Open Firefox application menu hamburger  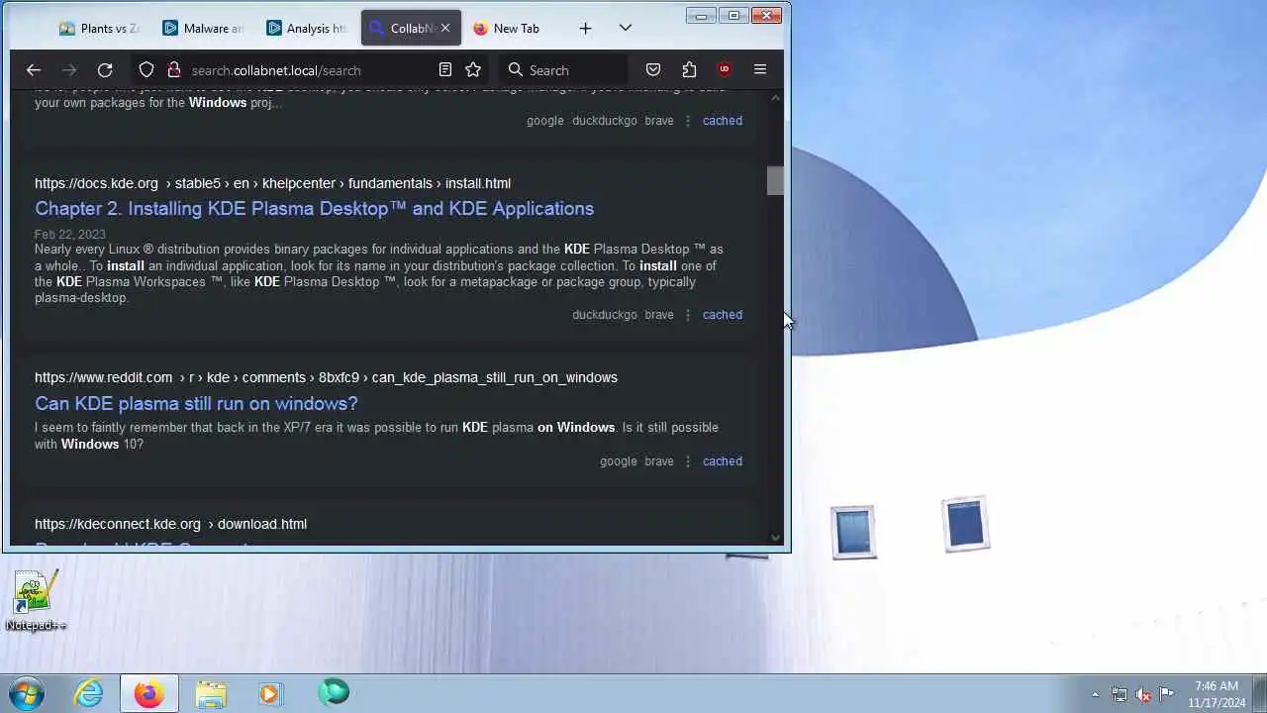coord(760,70)
